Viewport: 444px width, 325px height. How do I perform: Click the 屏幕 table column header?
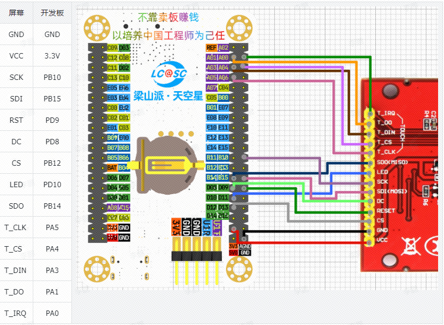click(16, 13)
